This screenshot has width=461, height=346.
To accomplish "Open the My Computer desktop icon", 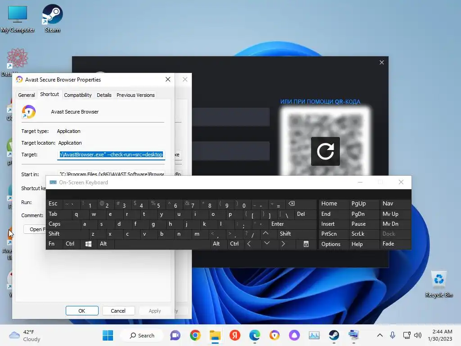I will point(18,18).
